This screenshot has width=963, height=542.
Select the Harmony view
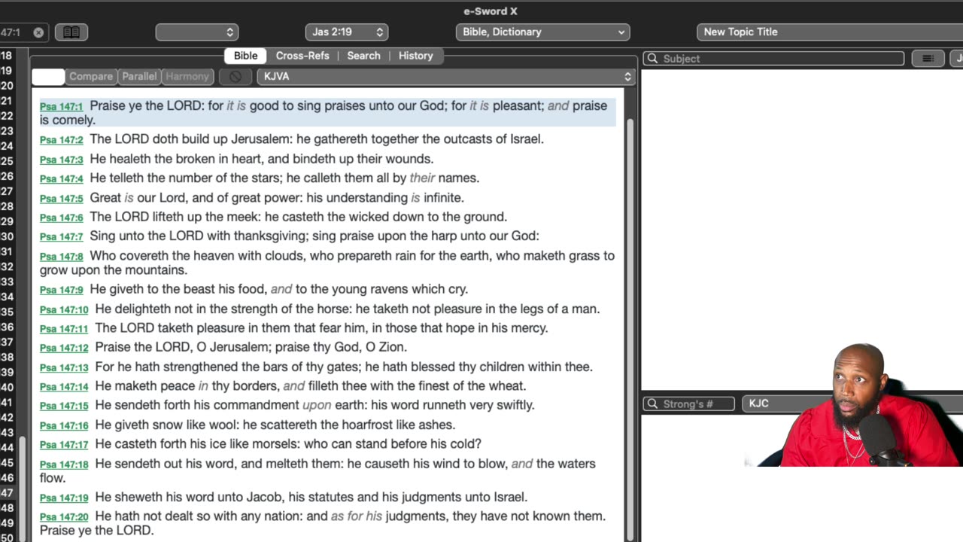point(187,77)
